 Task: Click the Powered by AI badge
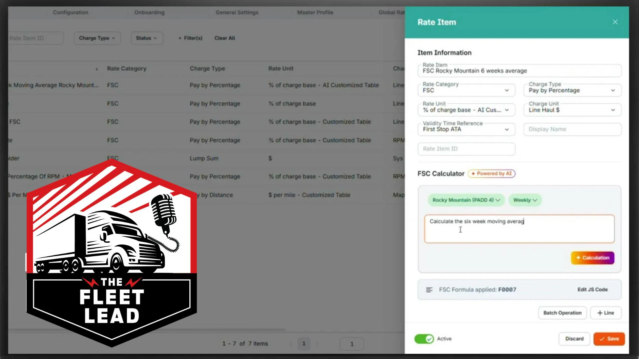click(492, 174)
